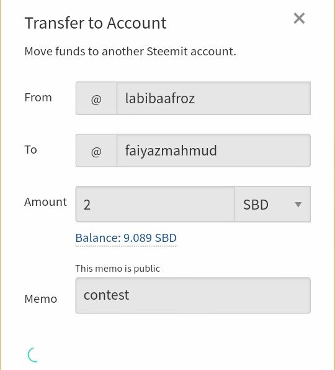Click the @ symbol beside the To field
Screen dimensions: 335x370
coord(96,150)
